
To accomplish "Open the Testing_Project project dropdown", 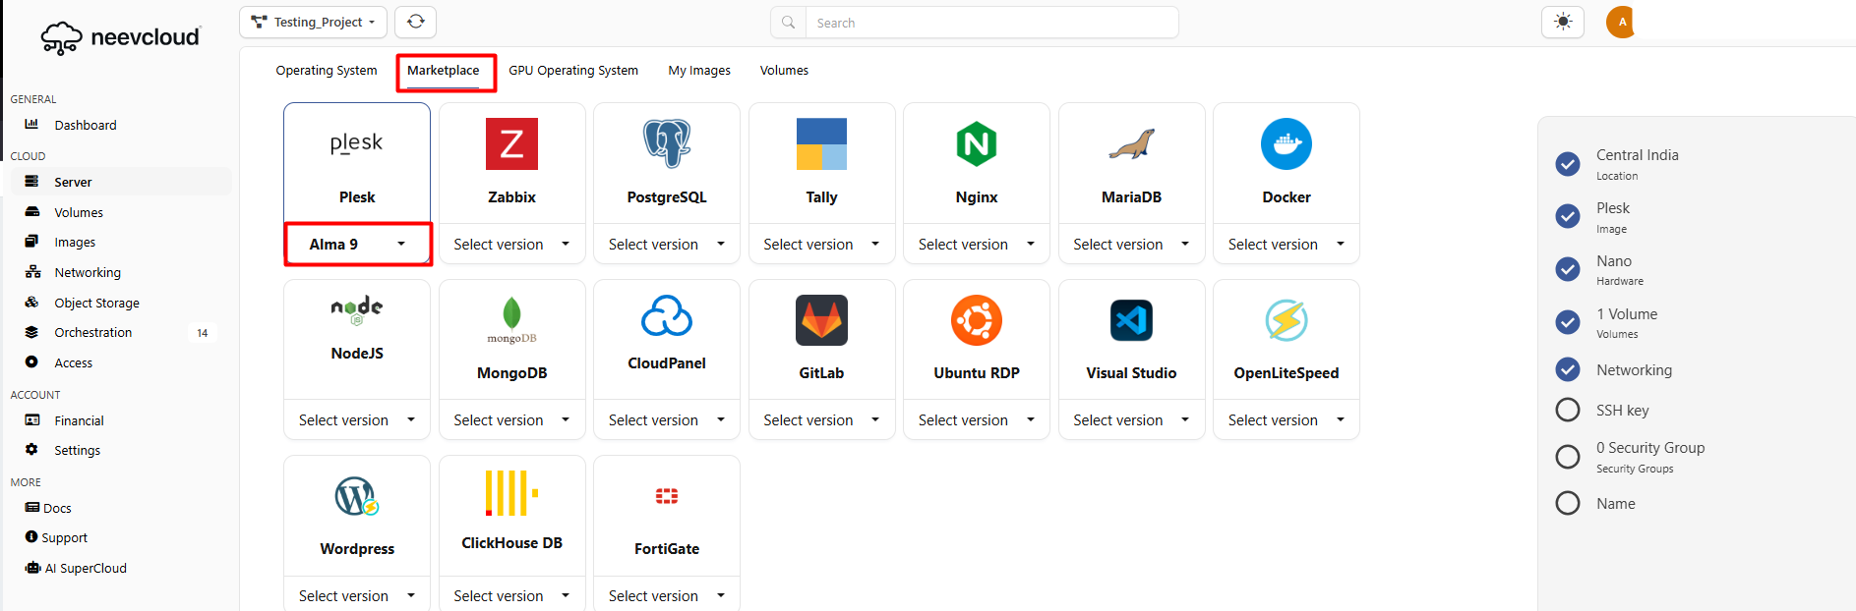I will click(313, 22).
